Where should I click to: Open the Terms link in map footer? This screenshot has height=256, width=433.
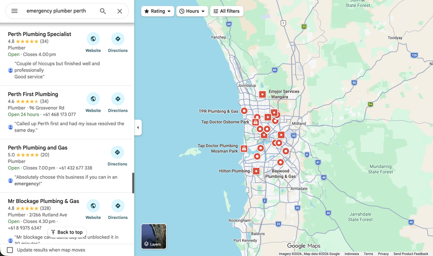pyautogui.click(x=368, y=254)
